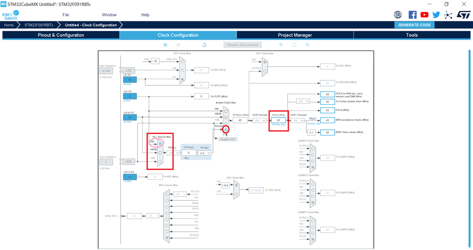473x250 pixels.
Task: Click the LSI RC blue value block
Action: click(x=130, y=80)
